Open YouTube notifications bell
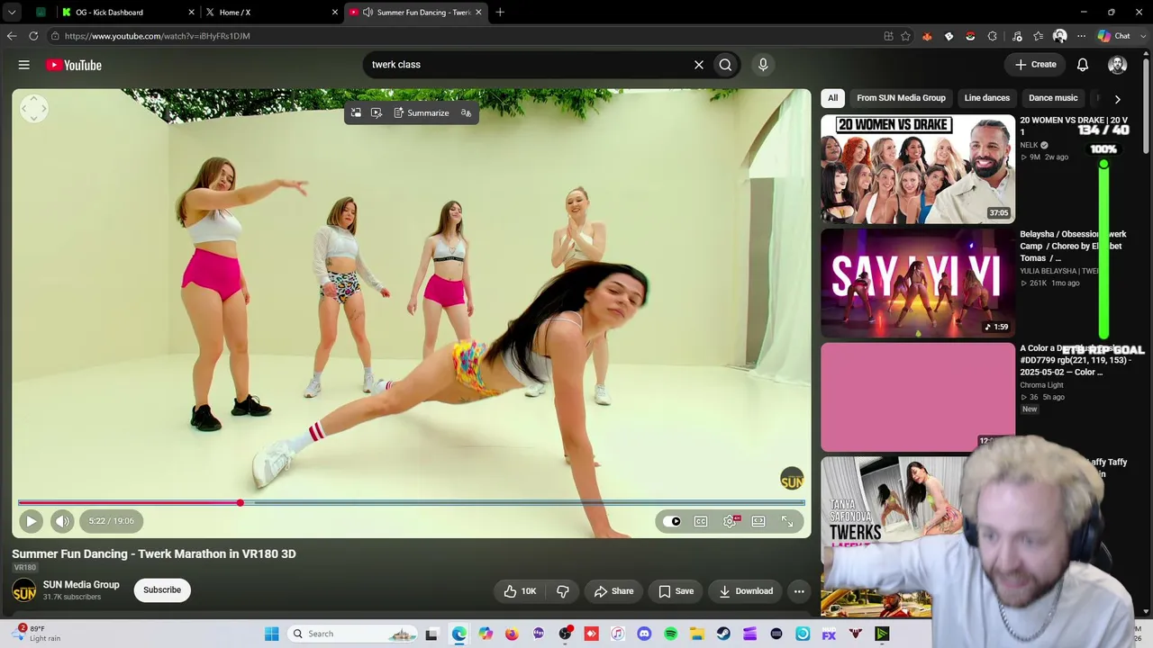The image size is (1153, 648). click(x=1083, y=65)
